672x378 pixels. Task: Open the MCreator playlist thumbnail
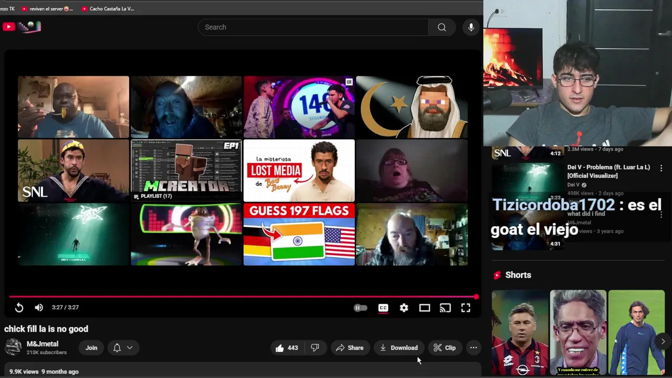point(186,171)
